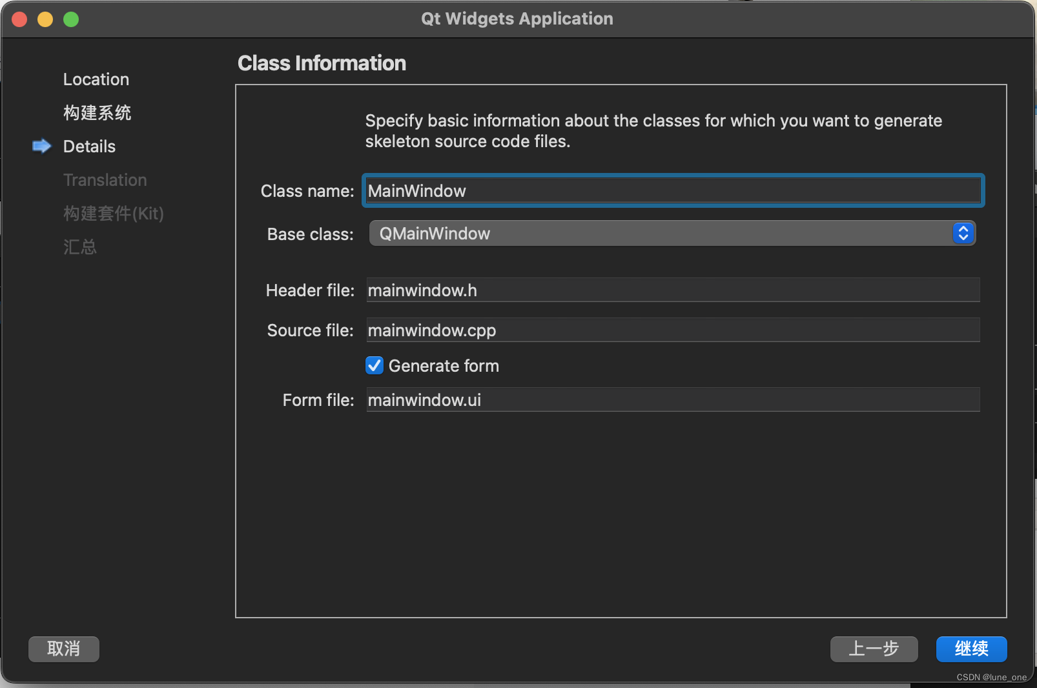Screen dimensions: 1037x688
Task: Click the Source file field showing mainwindow.cpp
Action: pyautogui.click(x=672, y=330)
